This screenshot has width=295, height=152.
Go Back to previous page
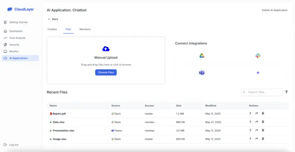53,19
